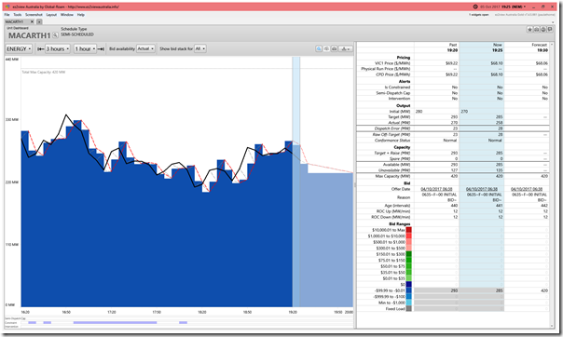The height and width of the screenshot is (337, 563).
Task: Click the es2view app icon in title bar
Action: (x=7, y=7)
